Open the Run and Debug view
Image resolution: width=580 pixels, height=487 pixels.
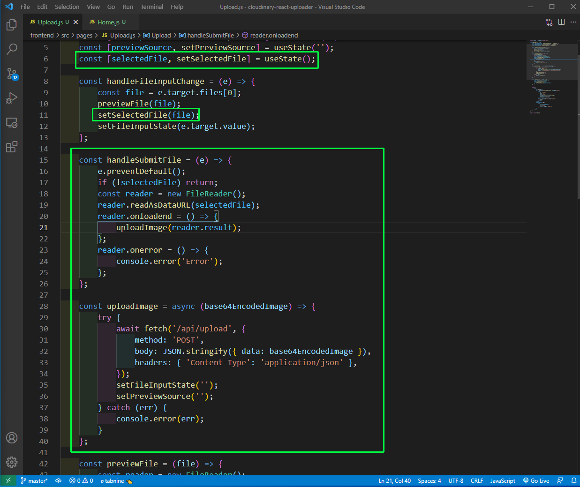coord(12,98)
